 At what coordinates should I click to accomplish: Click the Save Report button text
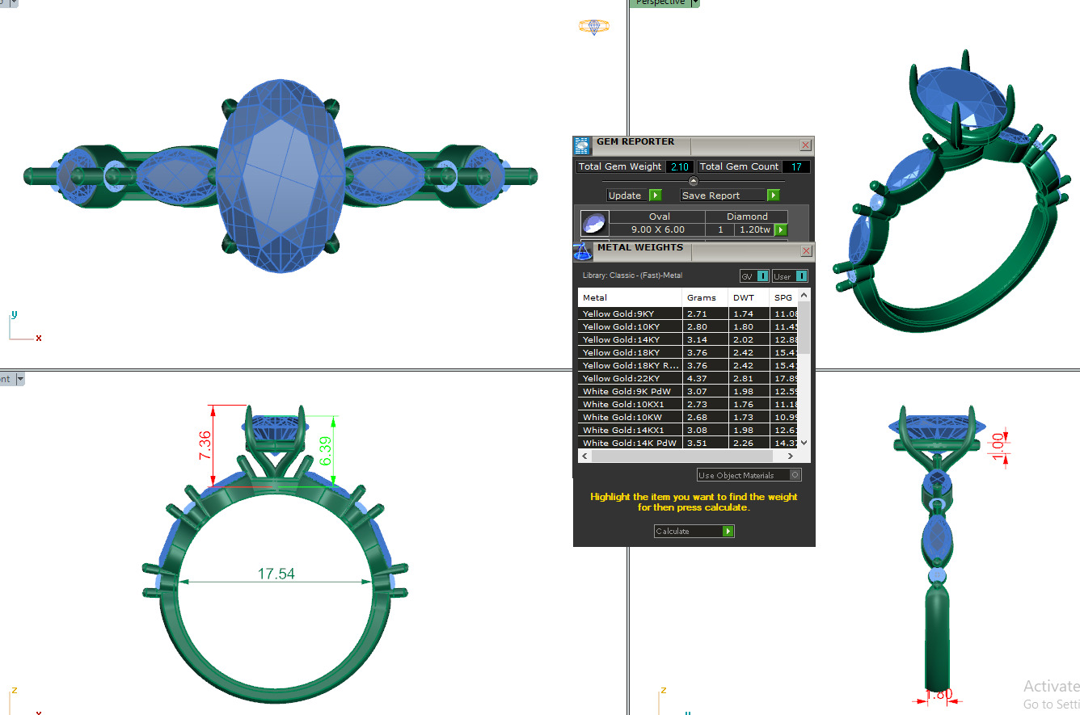tap(711, 196)
